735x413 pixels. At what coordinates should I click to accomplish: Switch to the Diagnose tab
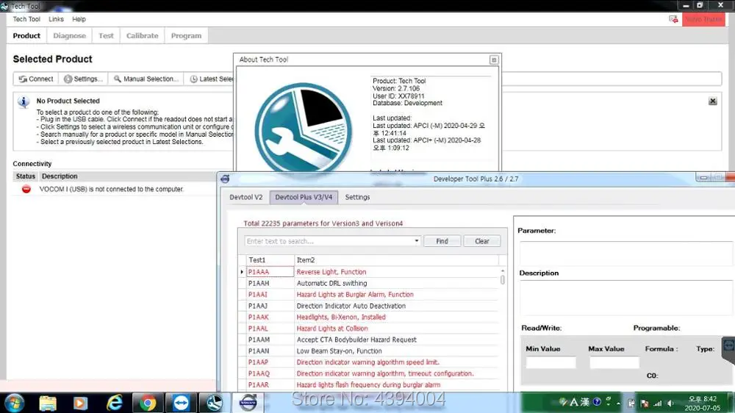pos(69,35)
